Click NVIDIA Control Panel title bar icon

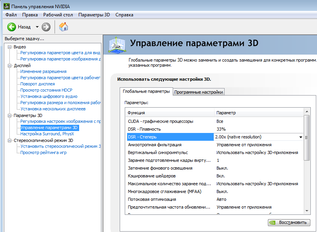click(7, 6)
